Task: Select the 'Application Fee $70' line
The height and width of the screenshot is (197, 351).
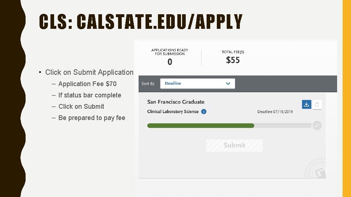Action: (x=87, y=84)
